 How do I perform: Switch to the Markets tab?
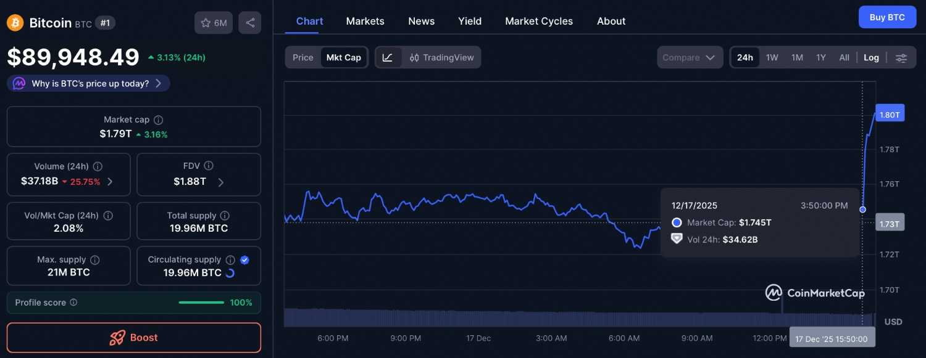coord(365,21)
